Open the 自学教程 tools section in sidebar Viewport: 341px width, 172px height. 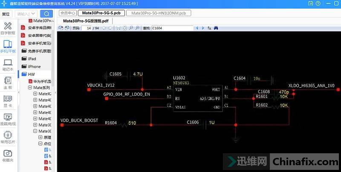(x=8, y=28)
